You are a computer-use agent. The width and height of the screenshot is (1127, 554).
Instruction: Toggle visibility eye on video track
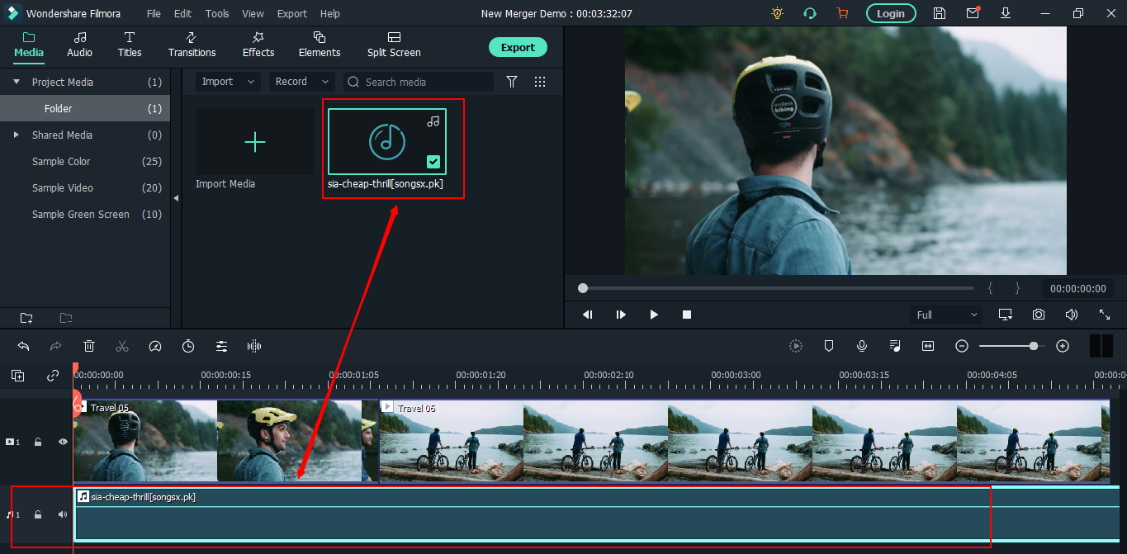pyautogui.click(x=63, y=442)
